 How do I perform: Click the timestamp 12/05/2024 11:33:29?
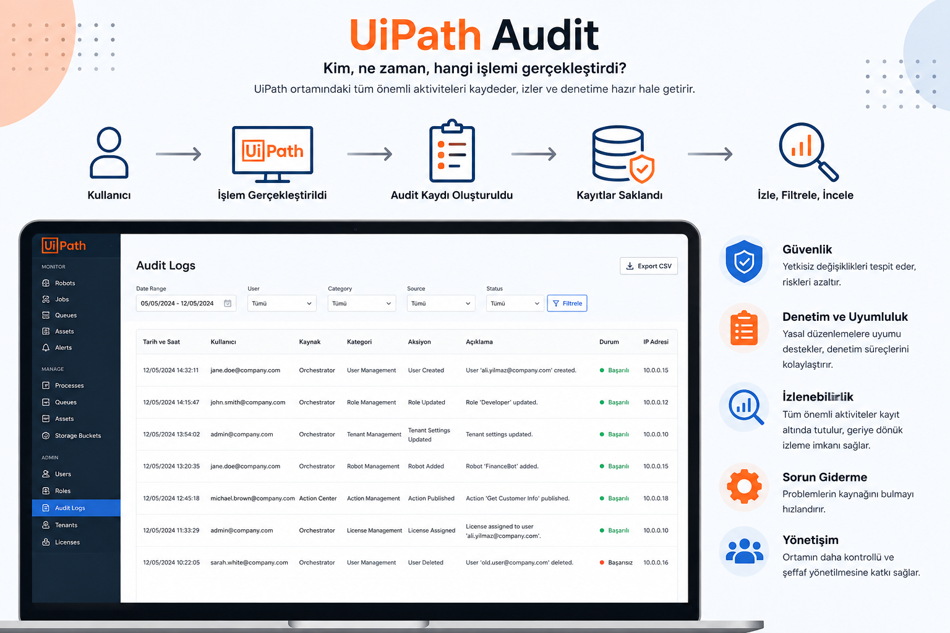pos(171,530)
